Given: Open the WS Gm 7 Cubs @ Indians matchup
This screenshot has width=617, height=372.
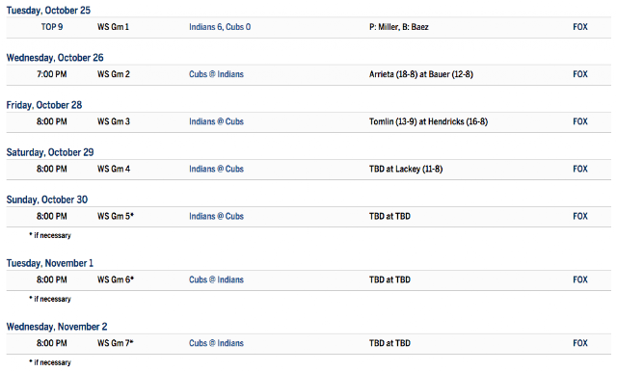Looking at the screenshot, I should (216, 343).
